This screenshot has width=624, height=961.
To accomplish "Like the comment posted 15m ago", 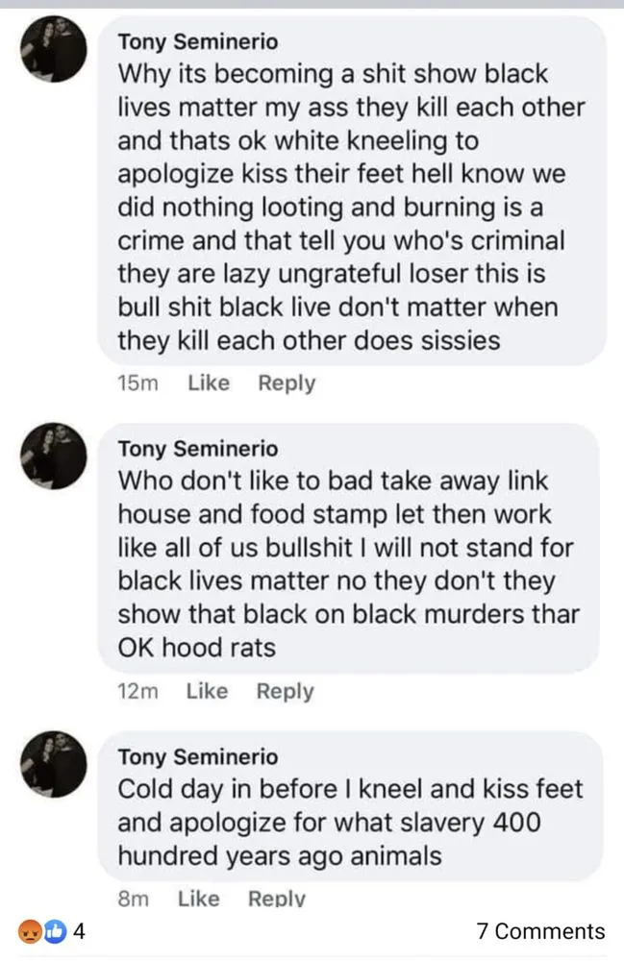I will click(x=209, y=383).
